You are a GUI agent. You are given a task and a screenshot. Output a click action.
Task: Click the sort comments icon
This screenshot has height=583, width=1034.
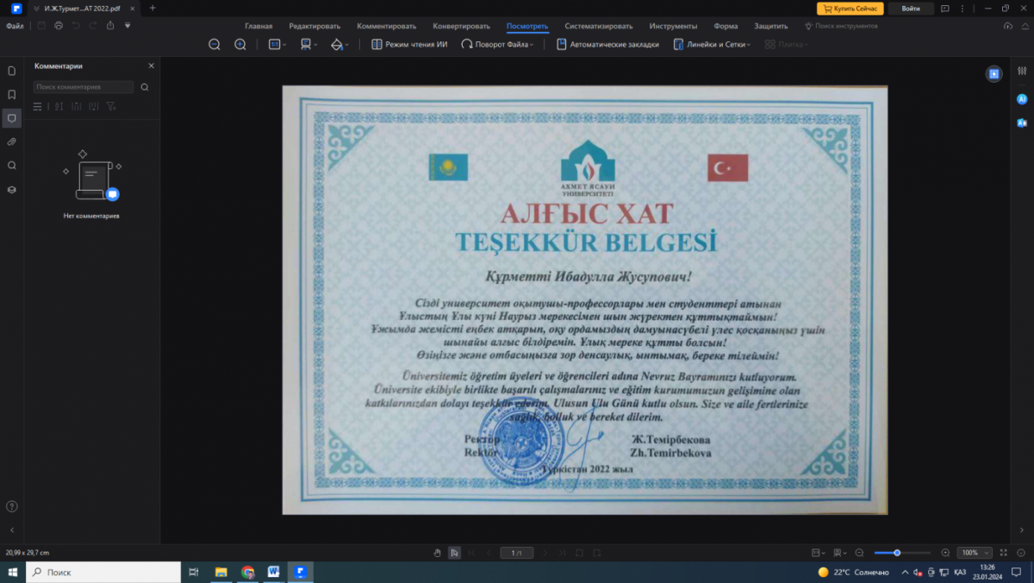coord(58,106)
